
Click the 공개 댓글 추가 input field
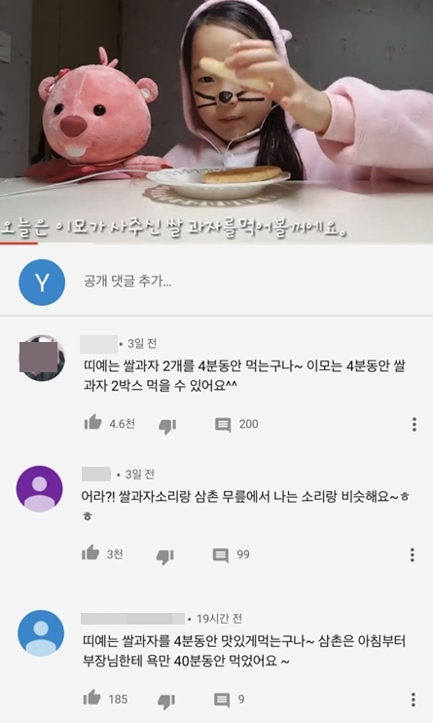coord(249,282)
